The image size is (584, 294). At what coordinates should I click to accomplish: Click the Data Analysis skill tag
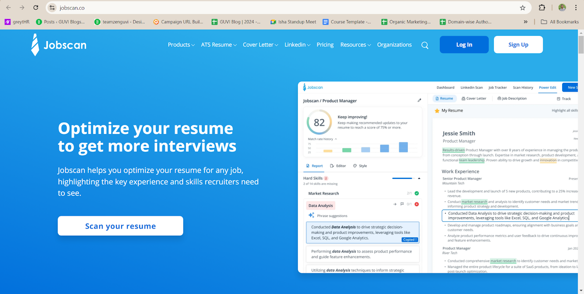[x=320, y=206]
